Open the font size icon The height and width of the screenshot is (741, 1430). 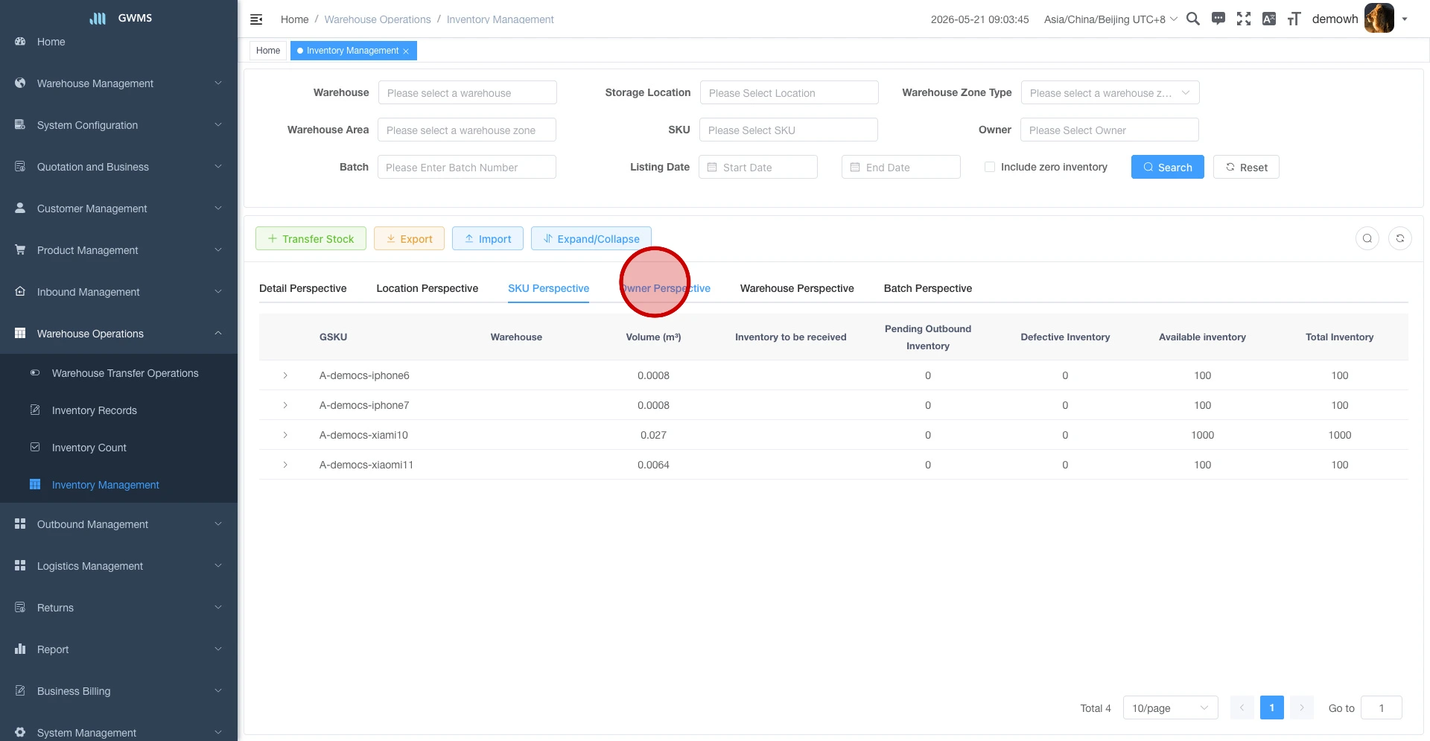coord(1294,19)
